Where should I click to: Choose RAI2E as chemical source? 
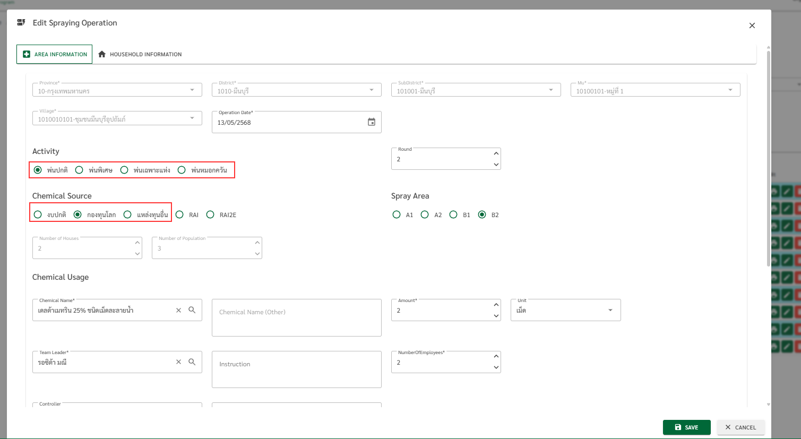210,214
